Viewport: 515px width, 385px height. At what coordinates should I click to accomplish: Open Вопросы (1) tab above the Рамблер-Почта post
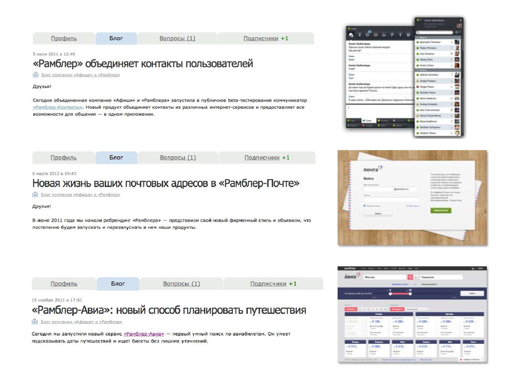(x=178, y=158)
